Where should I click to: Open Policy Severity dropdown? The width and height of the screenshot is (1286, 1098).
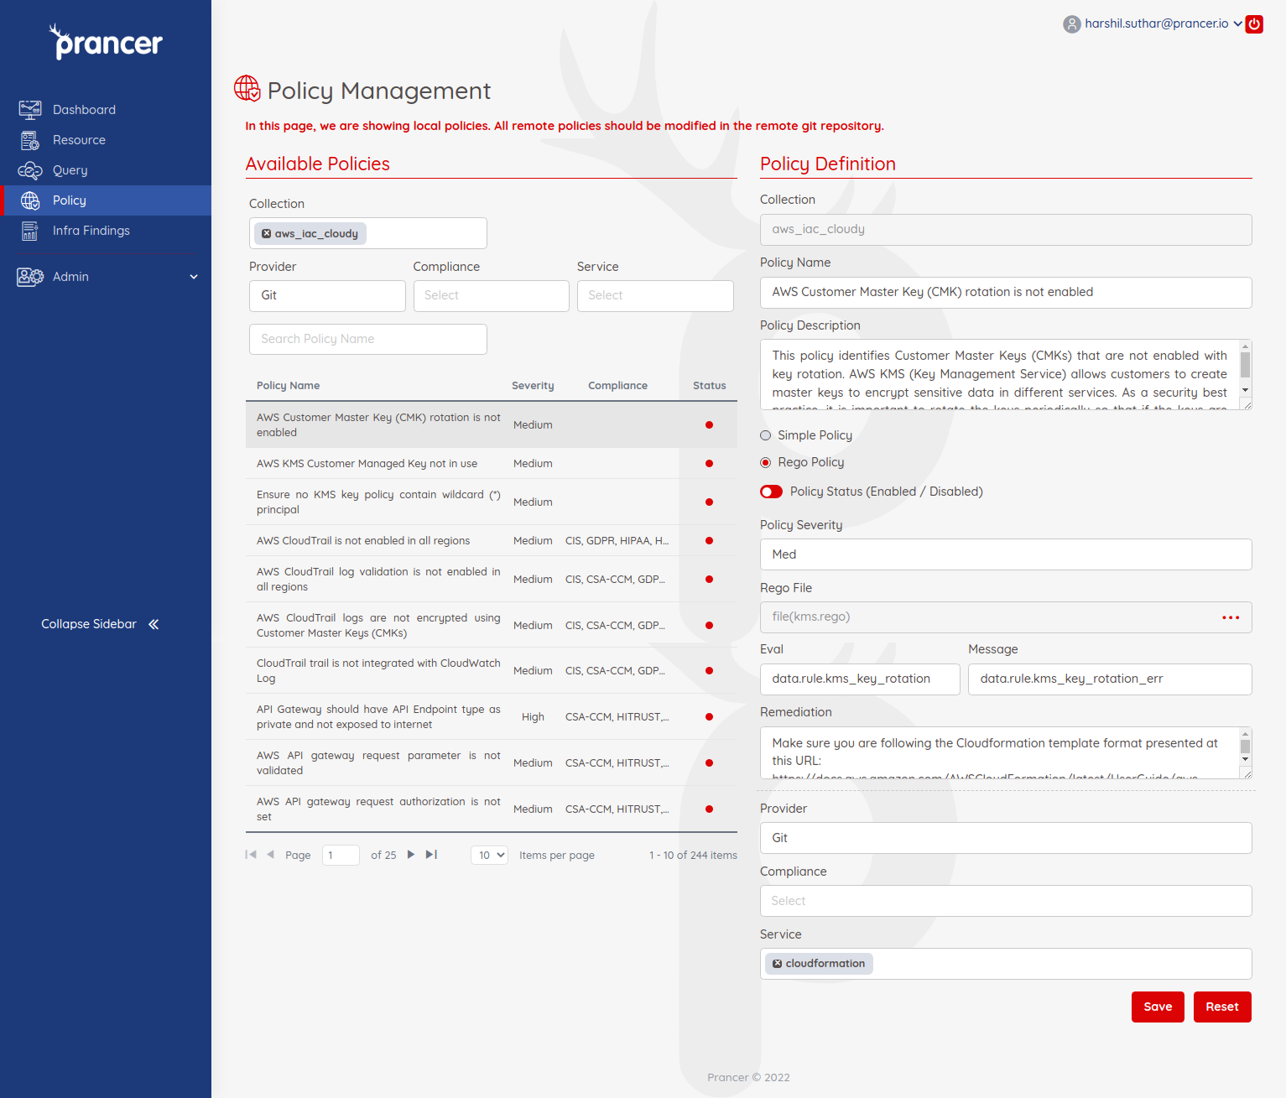(x=1006, y=554)
